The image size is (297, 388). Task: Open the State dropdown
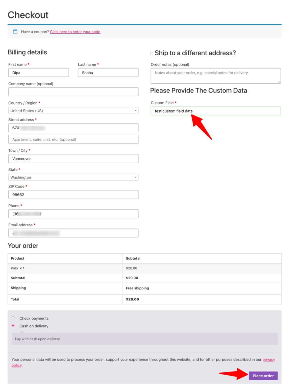point(73,177)
